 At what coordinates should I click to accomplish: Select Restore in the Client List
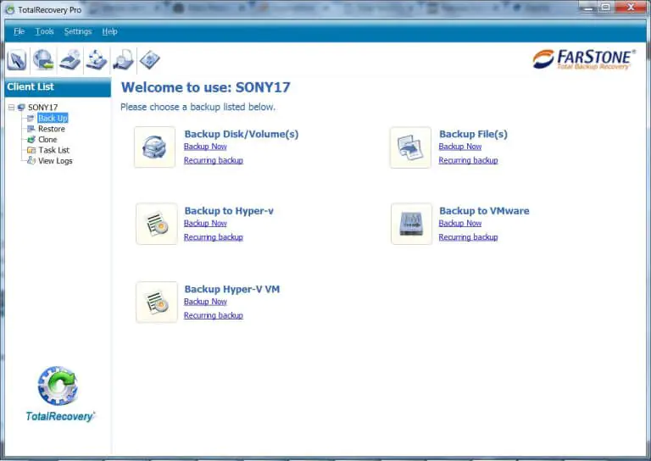51,129
